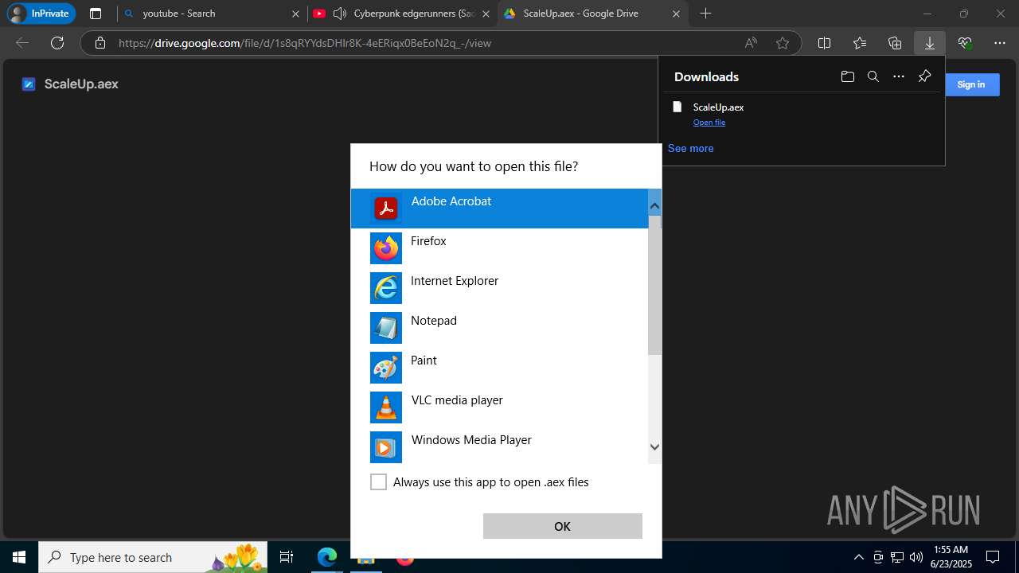Open a new browser tab

[x=705, y=14]
